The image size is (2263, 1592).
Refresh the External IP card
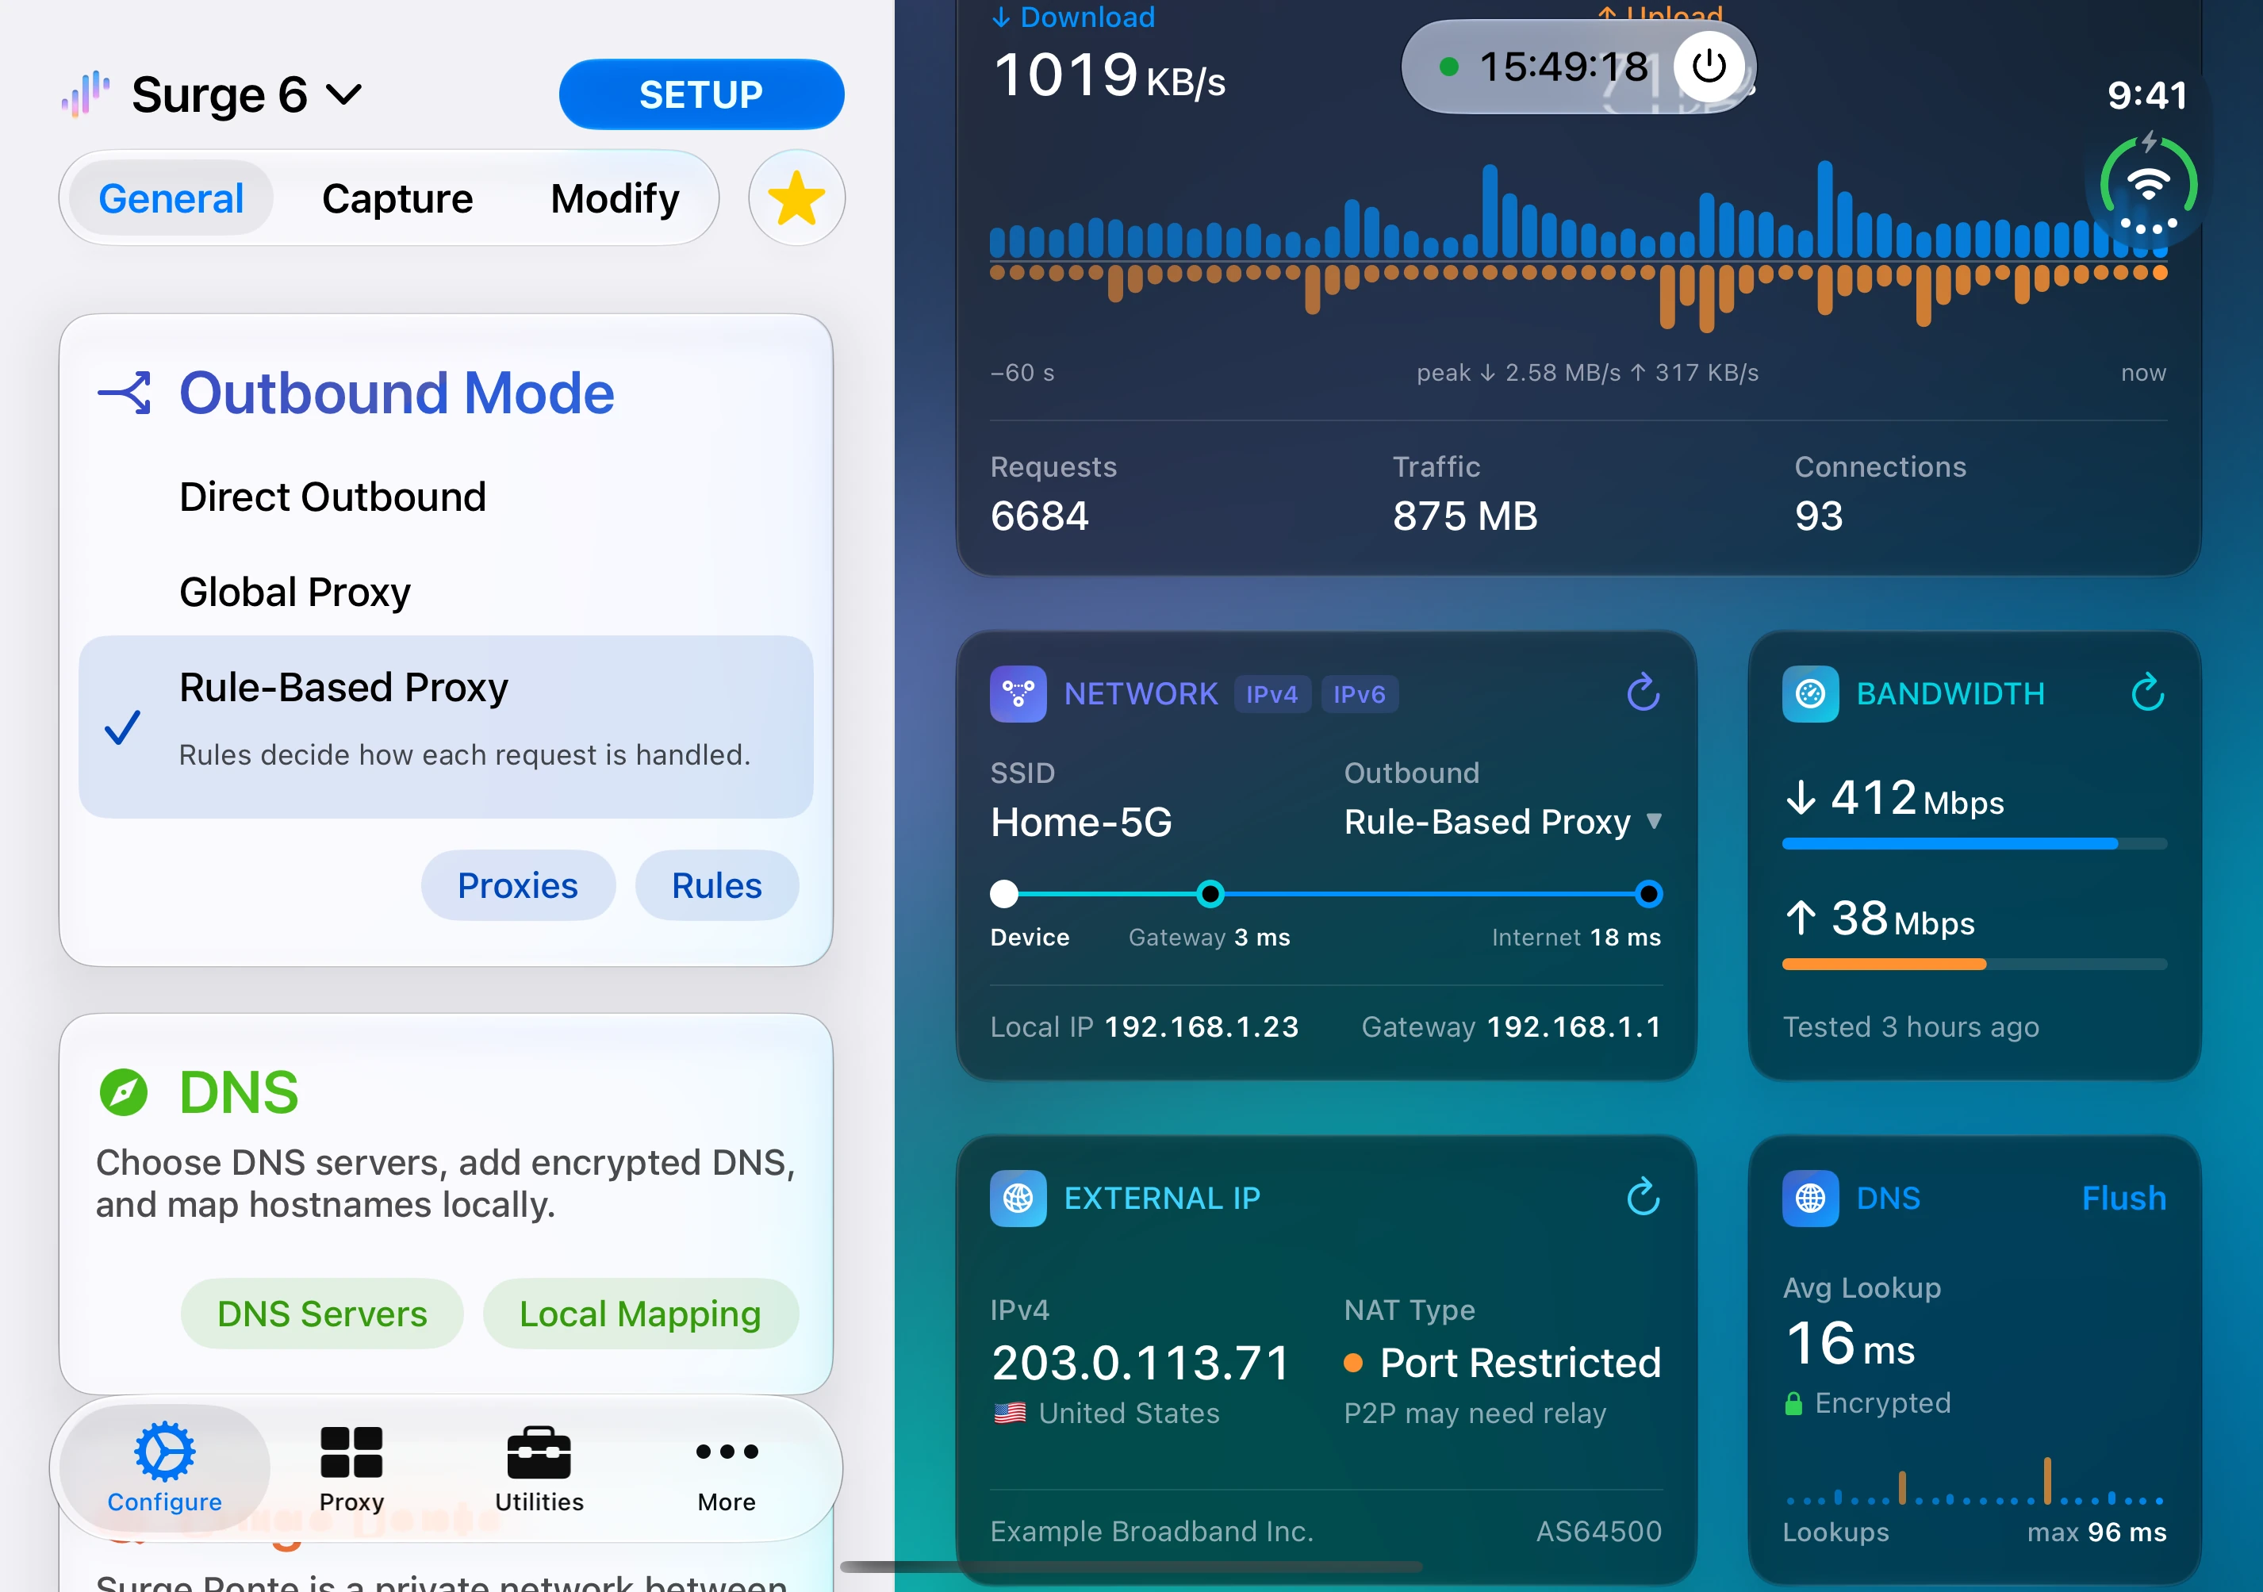[x=1643, y=1197]
